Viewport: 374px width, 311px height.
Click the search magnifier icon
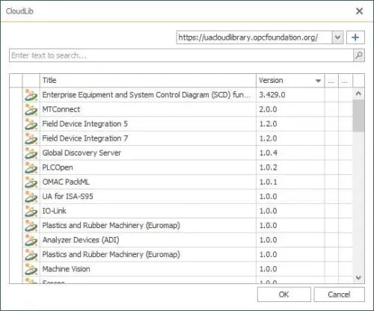pos(359,55)
